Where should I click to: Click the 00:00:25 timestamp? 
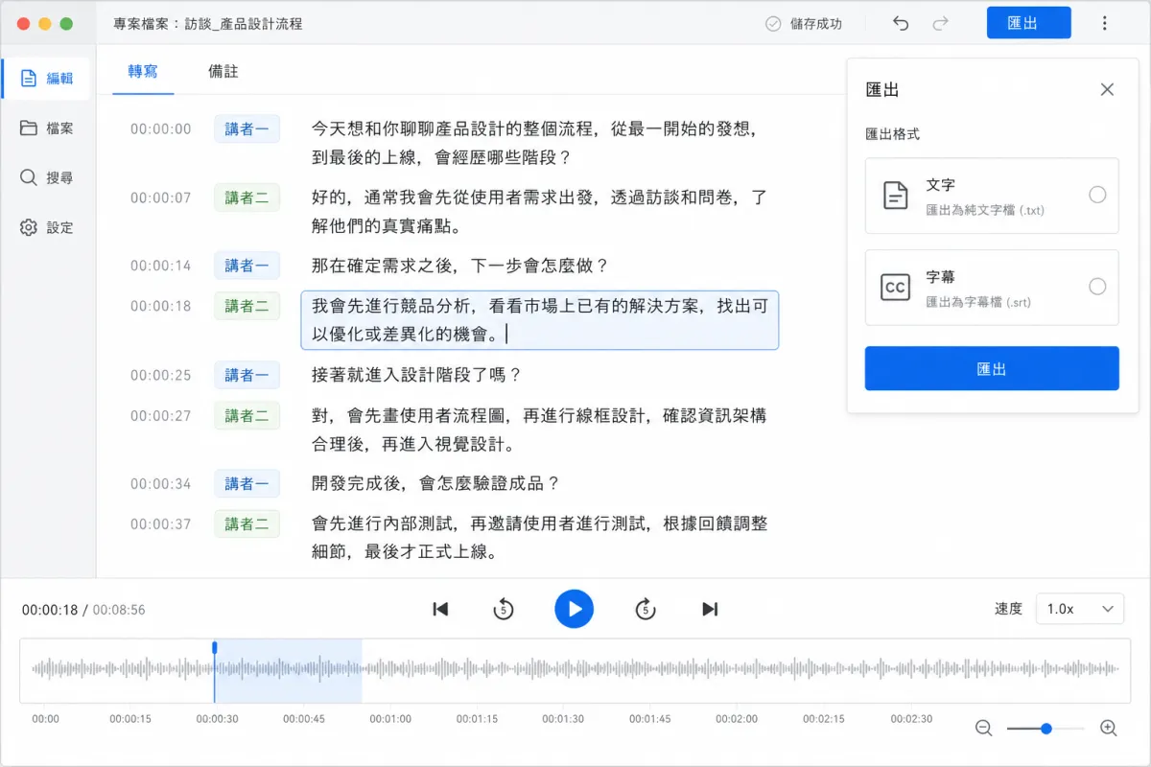pyautogui.click(x=161, y=375)
